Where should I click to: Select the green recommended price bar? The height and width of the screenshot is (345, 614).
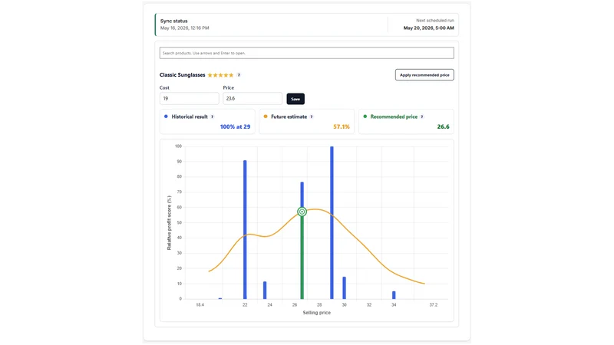pyautogui.click(x=302, y=258)
